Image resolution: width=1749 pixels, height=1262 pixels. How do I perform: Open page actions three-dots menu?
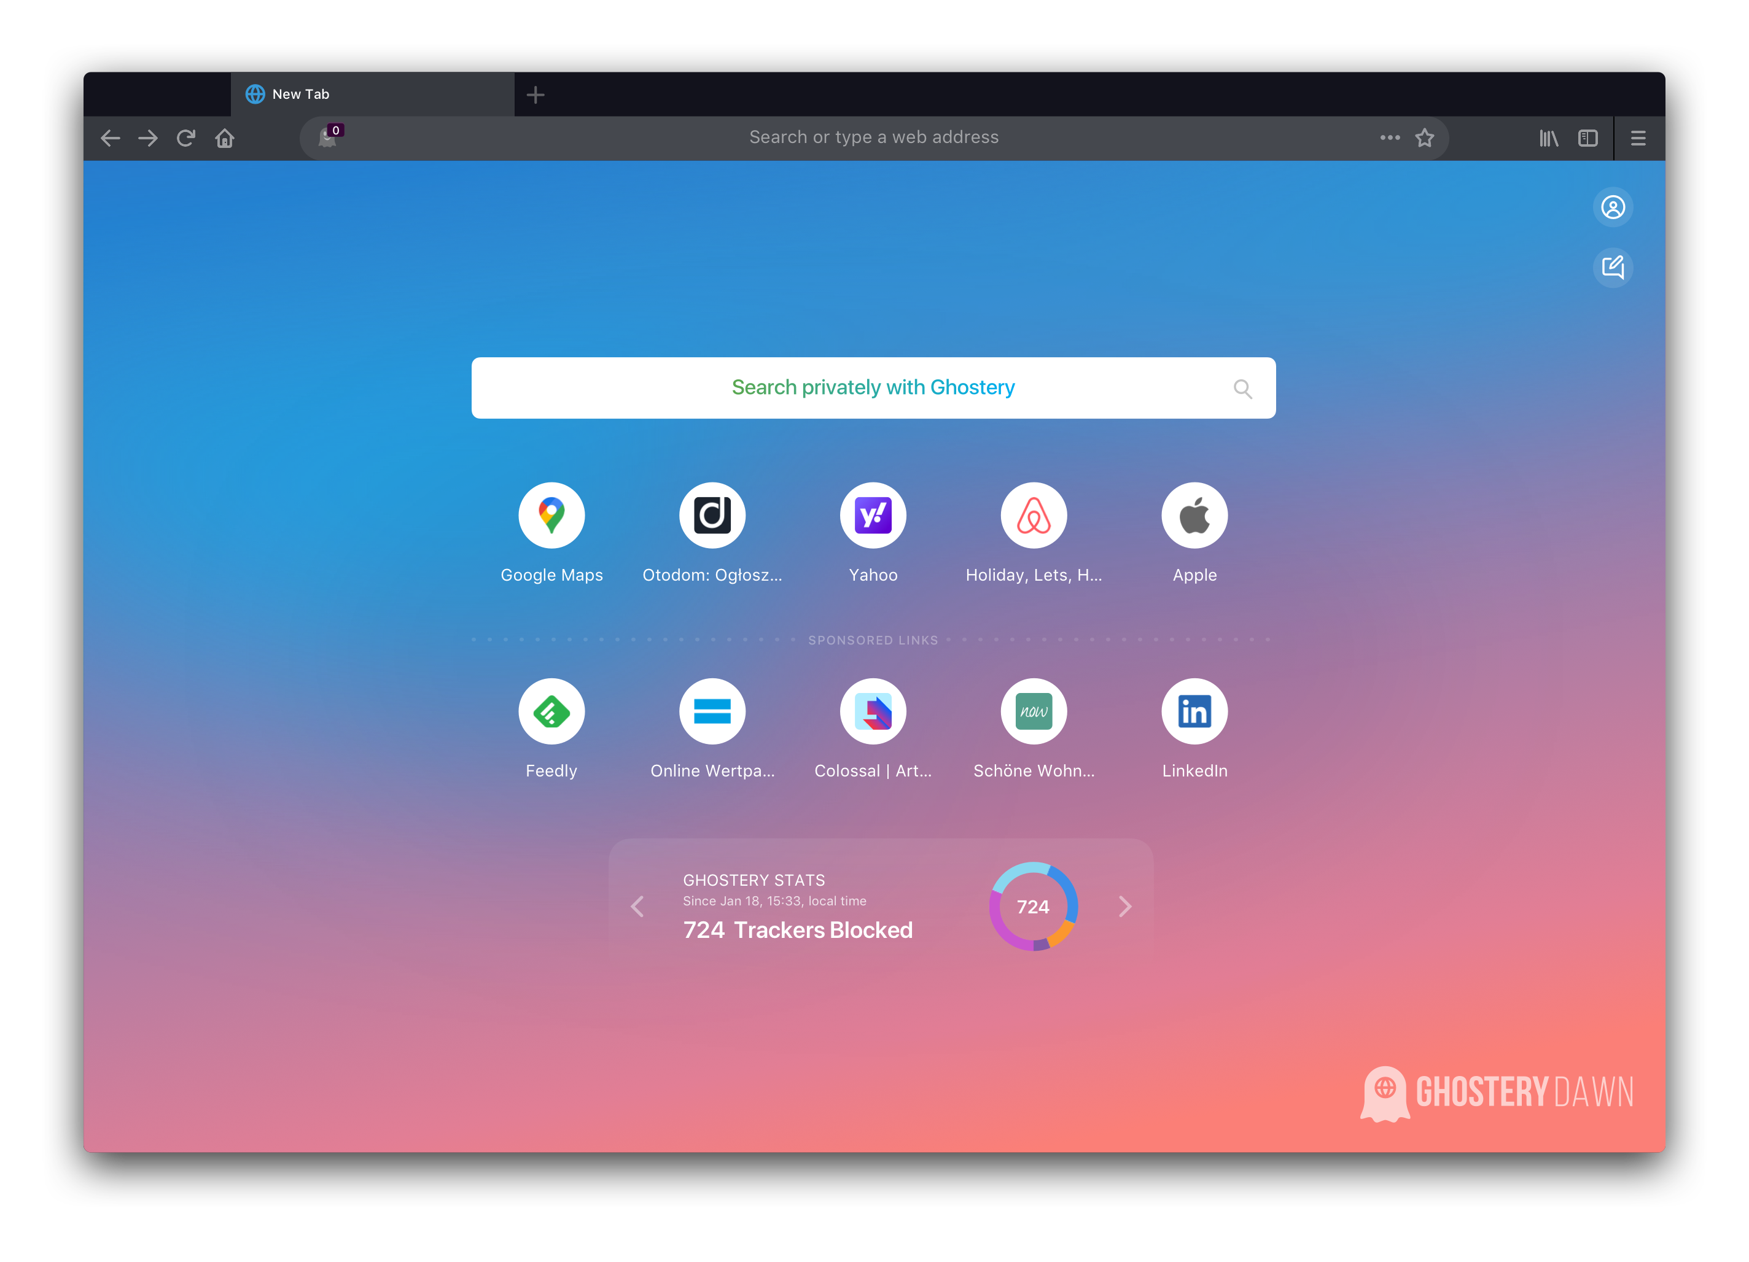pyautogui.click(x=1390, y=138)
